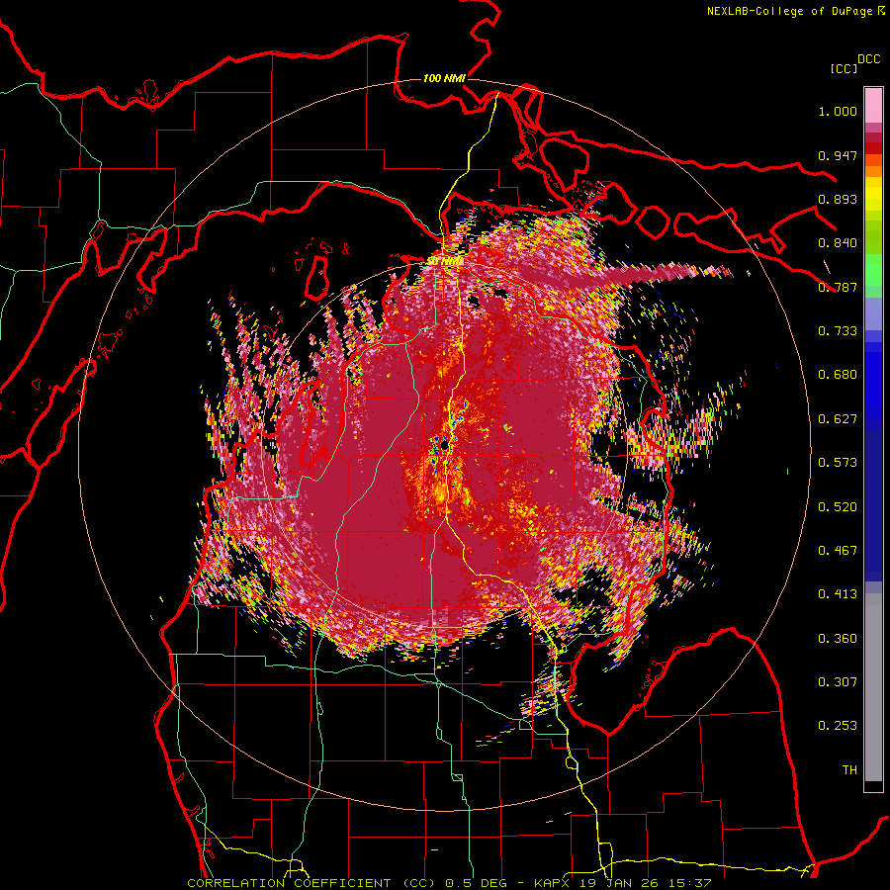Select the 0.307 scale value

click(x=838, y=682)
